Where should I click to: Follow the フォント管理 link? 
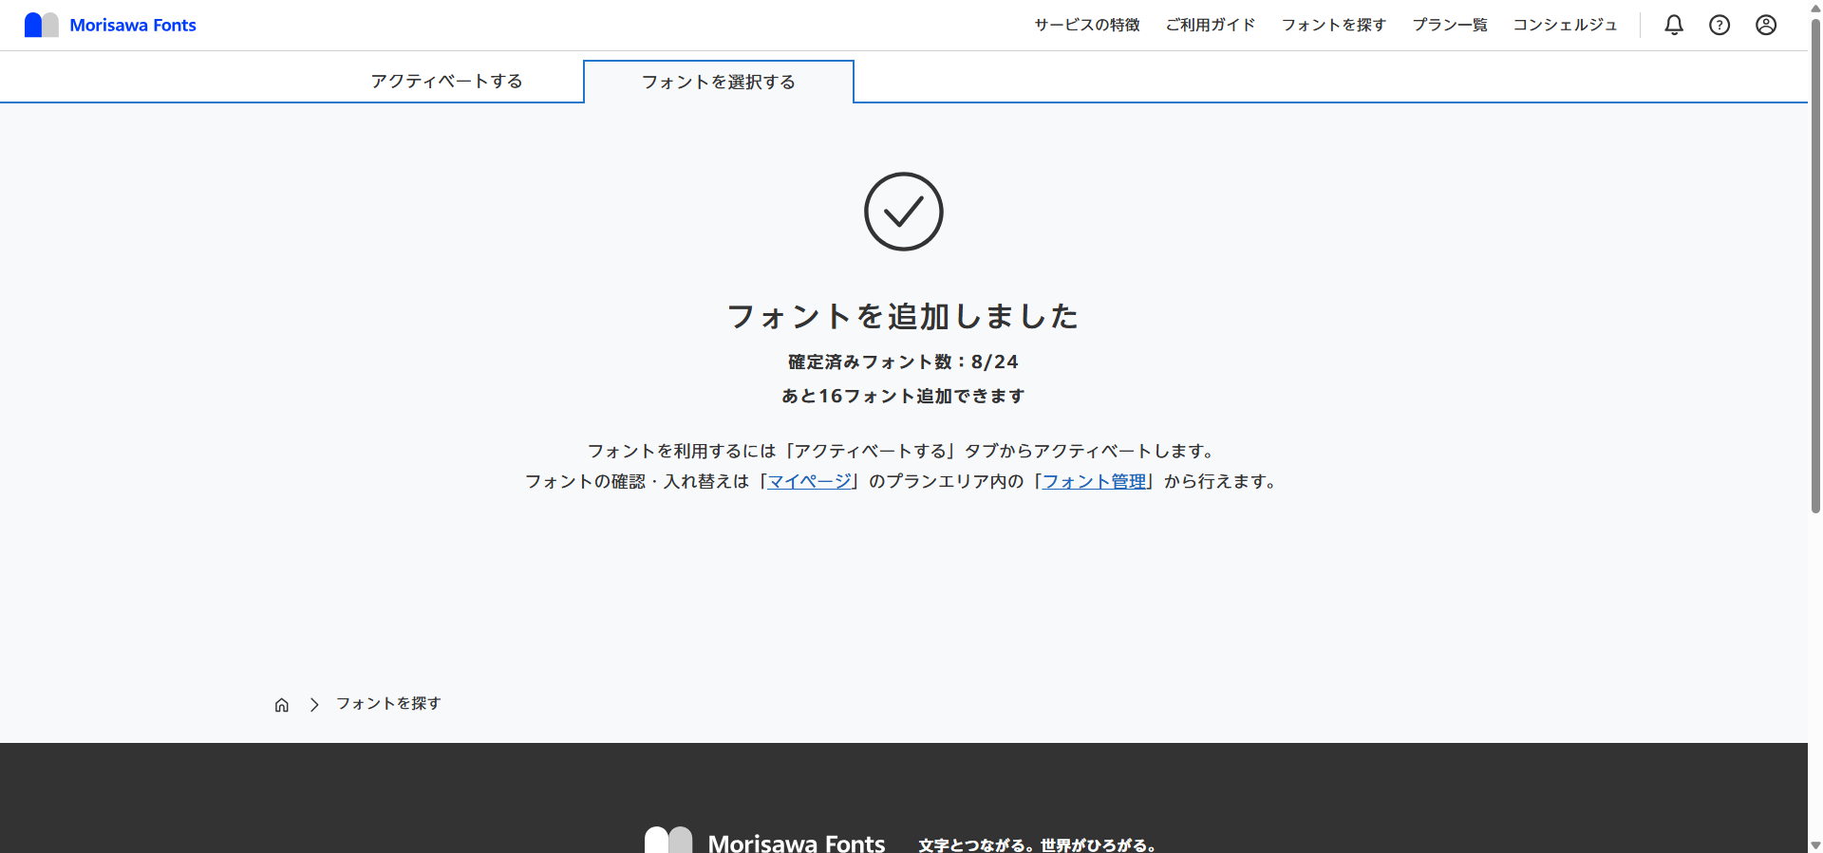(x=1095, y=481)
